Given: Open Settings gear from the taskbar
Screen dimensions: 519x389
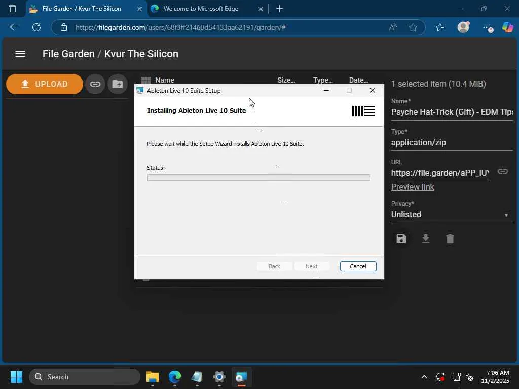Looking at the screenshot, I should 219,377.
